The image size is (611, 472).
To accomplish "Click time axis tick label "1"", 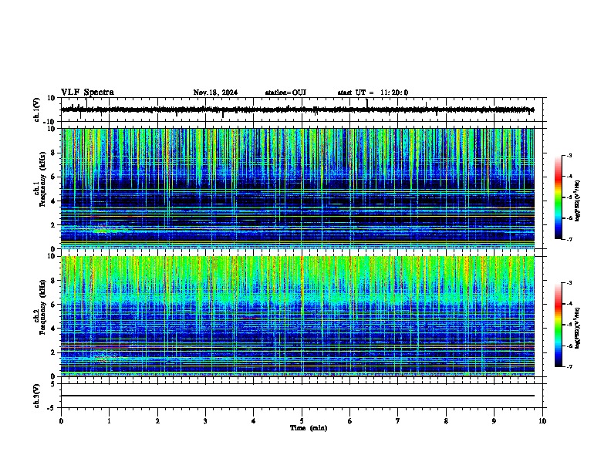I will [x=109, y=421].
